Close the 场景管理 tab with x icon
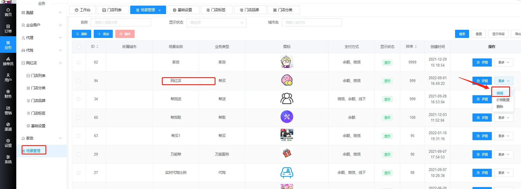This screenshot has width=521, height=189. pyautogui.click(x=160, y=10)
